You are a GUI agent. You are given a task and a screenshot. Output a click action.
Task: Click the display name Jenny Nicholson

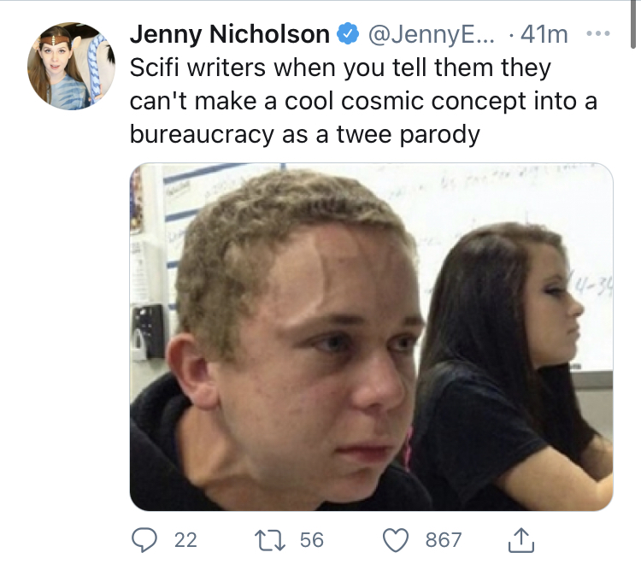pyautogui.click(x=229, y=34)
